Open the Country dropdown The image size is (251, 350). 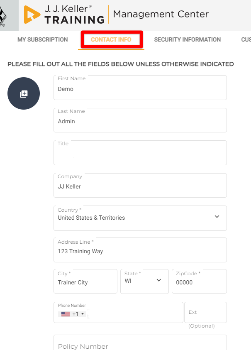(x=217, y=217)
